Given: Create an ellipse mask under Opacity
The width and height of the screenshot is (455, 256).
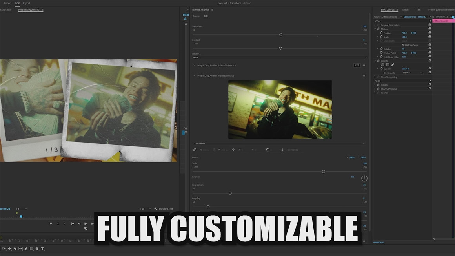Looking at the screenshot, I should (x=382, y=65).
